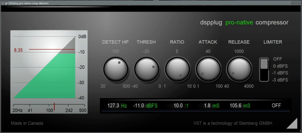Open the plugin options menu arrow in title bar
The image size is (302, 133).
coord(3,3)
